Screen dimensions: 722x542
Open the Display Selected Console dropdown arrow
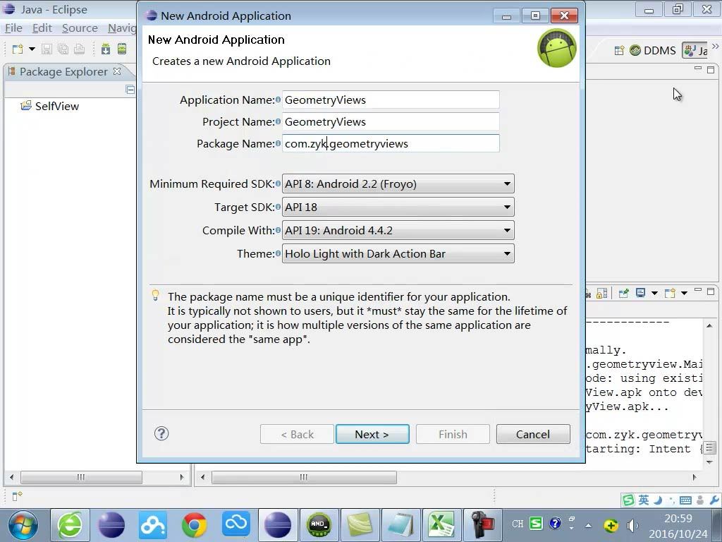(654, 293)
